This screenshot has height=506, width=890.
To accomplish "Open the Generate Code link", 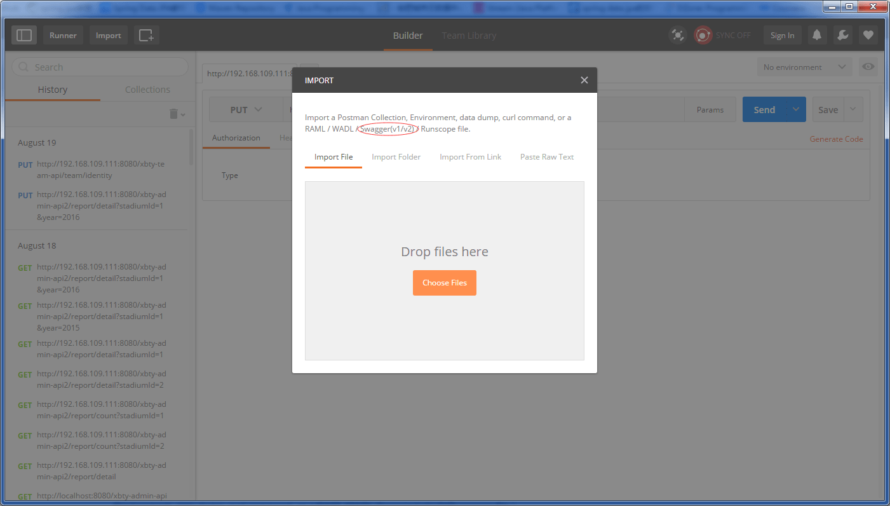I will coord(836,139).
